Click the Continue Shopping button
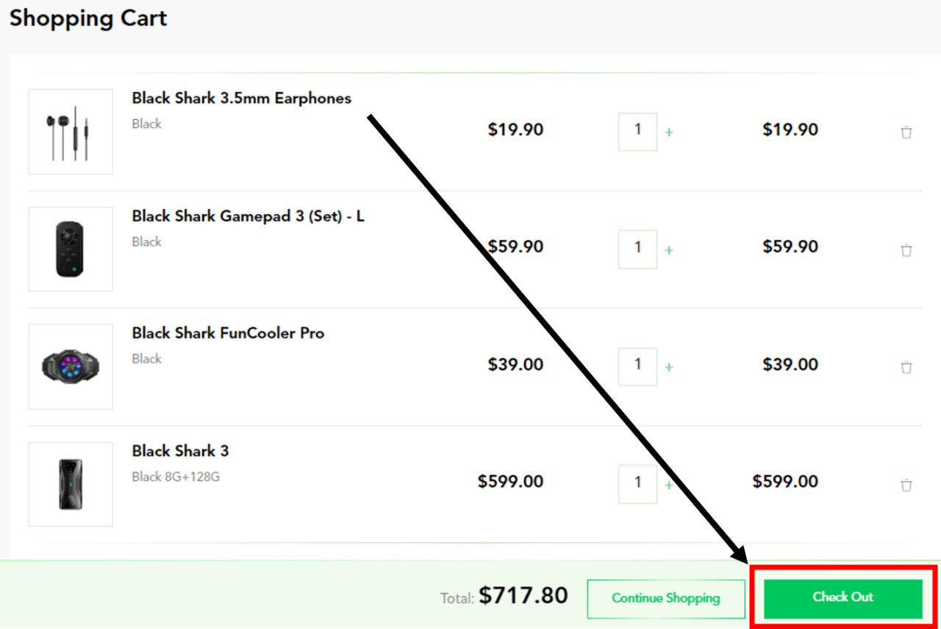The image size is (941, 629). (665, 598)
